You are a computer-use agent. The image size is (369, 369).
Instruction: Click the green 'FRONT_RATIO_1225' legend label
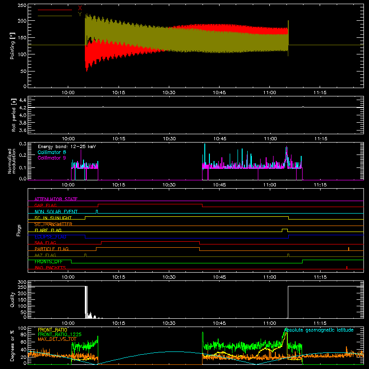coord(60,334)
